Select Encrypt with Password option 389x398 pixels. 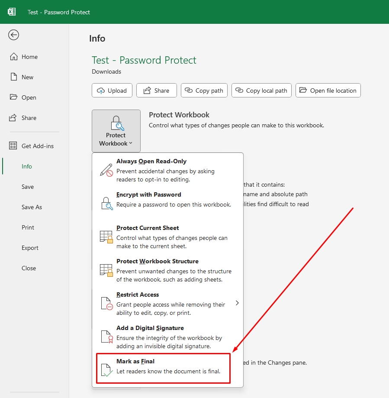click(x=167, y=203)
